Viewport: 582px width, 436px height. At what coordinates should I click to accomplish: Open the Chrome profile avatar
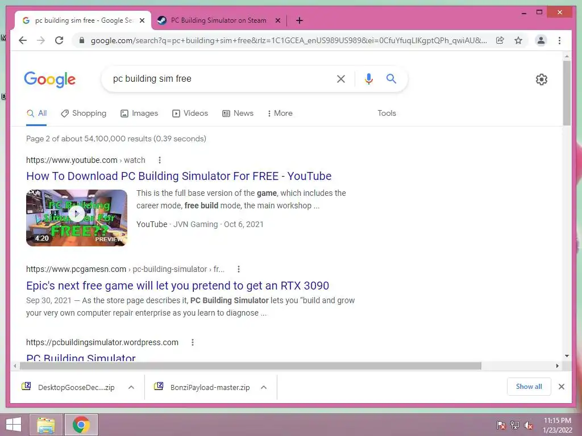coord(541,40)
